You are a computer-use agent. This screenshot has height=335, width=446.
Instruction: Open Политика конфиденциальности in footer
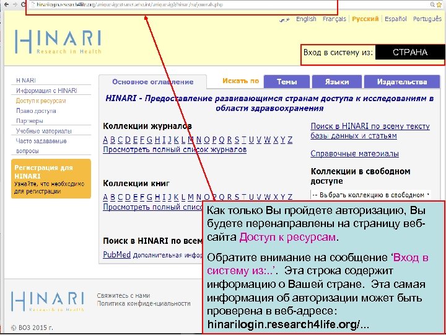144,303
